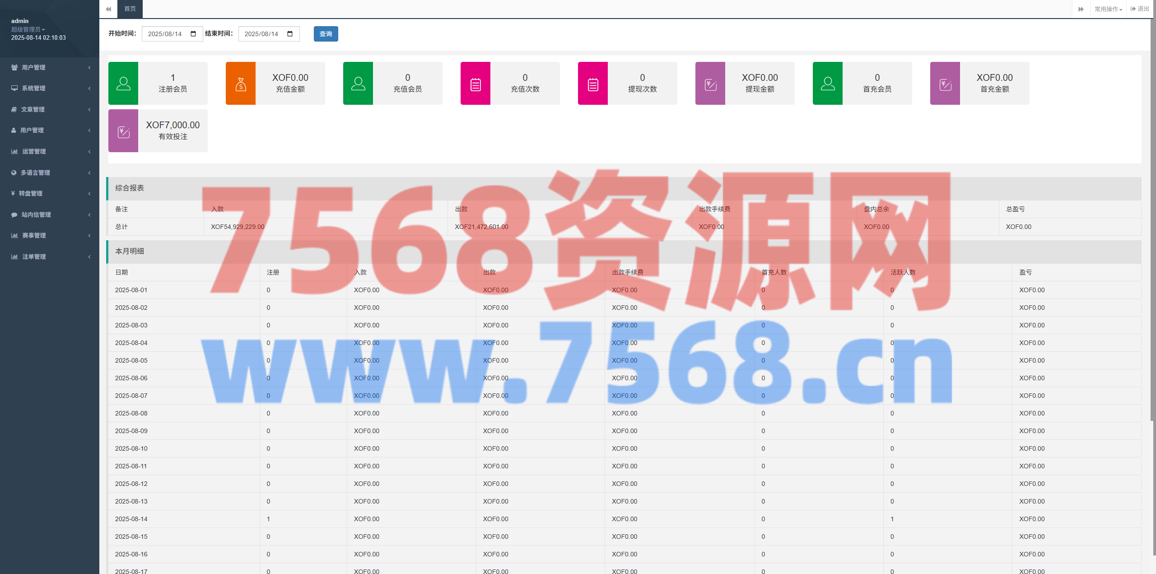Click the green 注册会员 user icon tile
The image size is (1156, 574).
click(123, 84)
